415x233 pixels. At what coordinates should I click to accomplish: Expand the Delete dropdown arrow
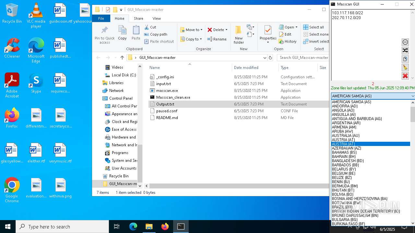pos(226,30)
